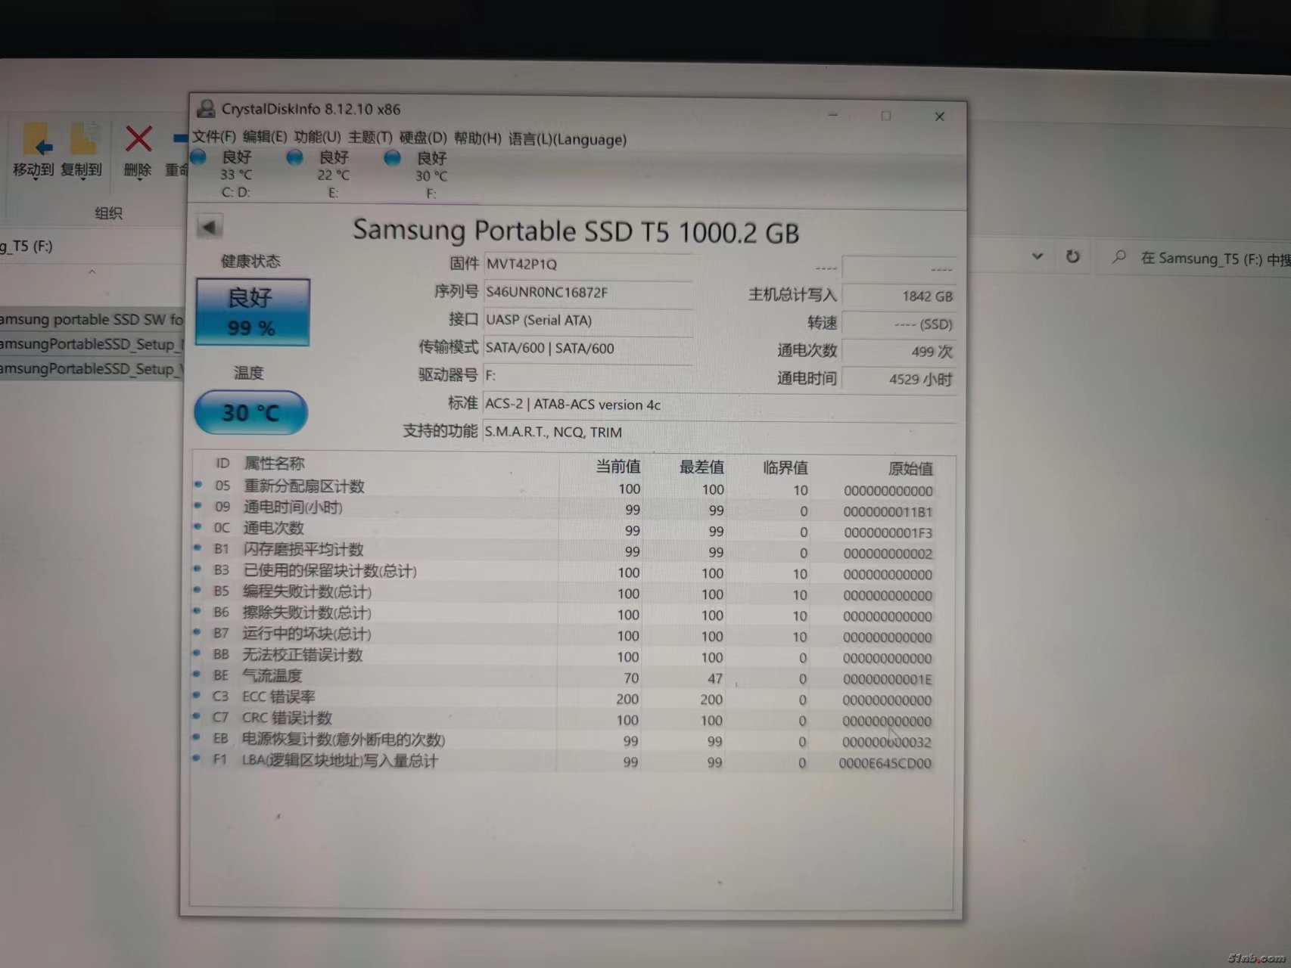The image size is (1291, 968).
Task: Click the firmware field MVT42P1Q
Action: click(588, 264)
